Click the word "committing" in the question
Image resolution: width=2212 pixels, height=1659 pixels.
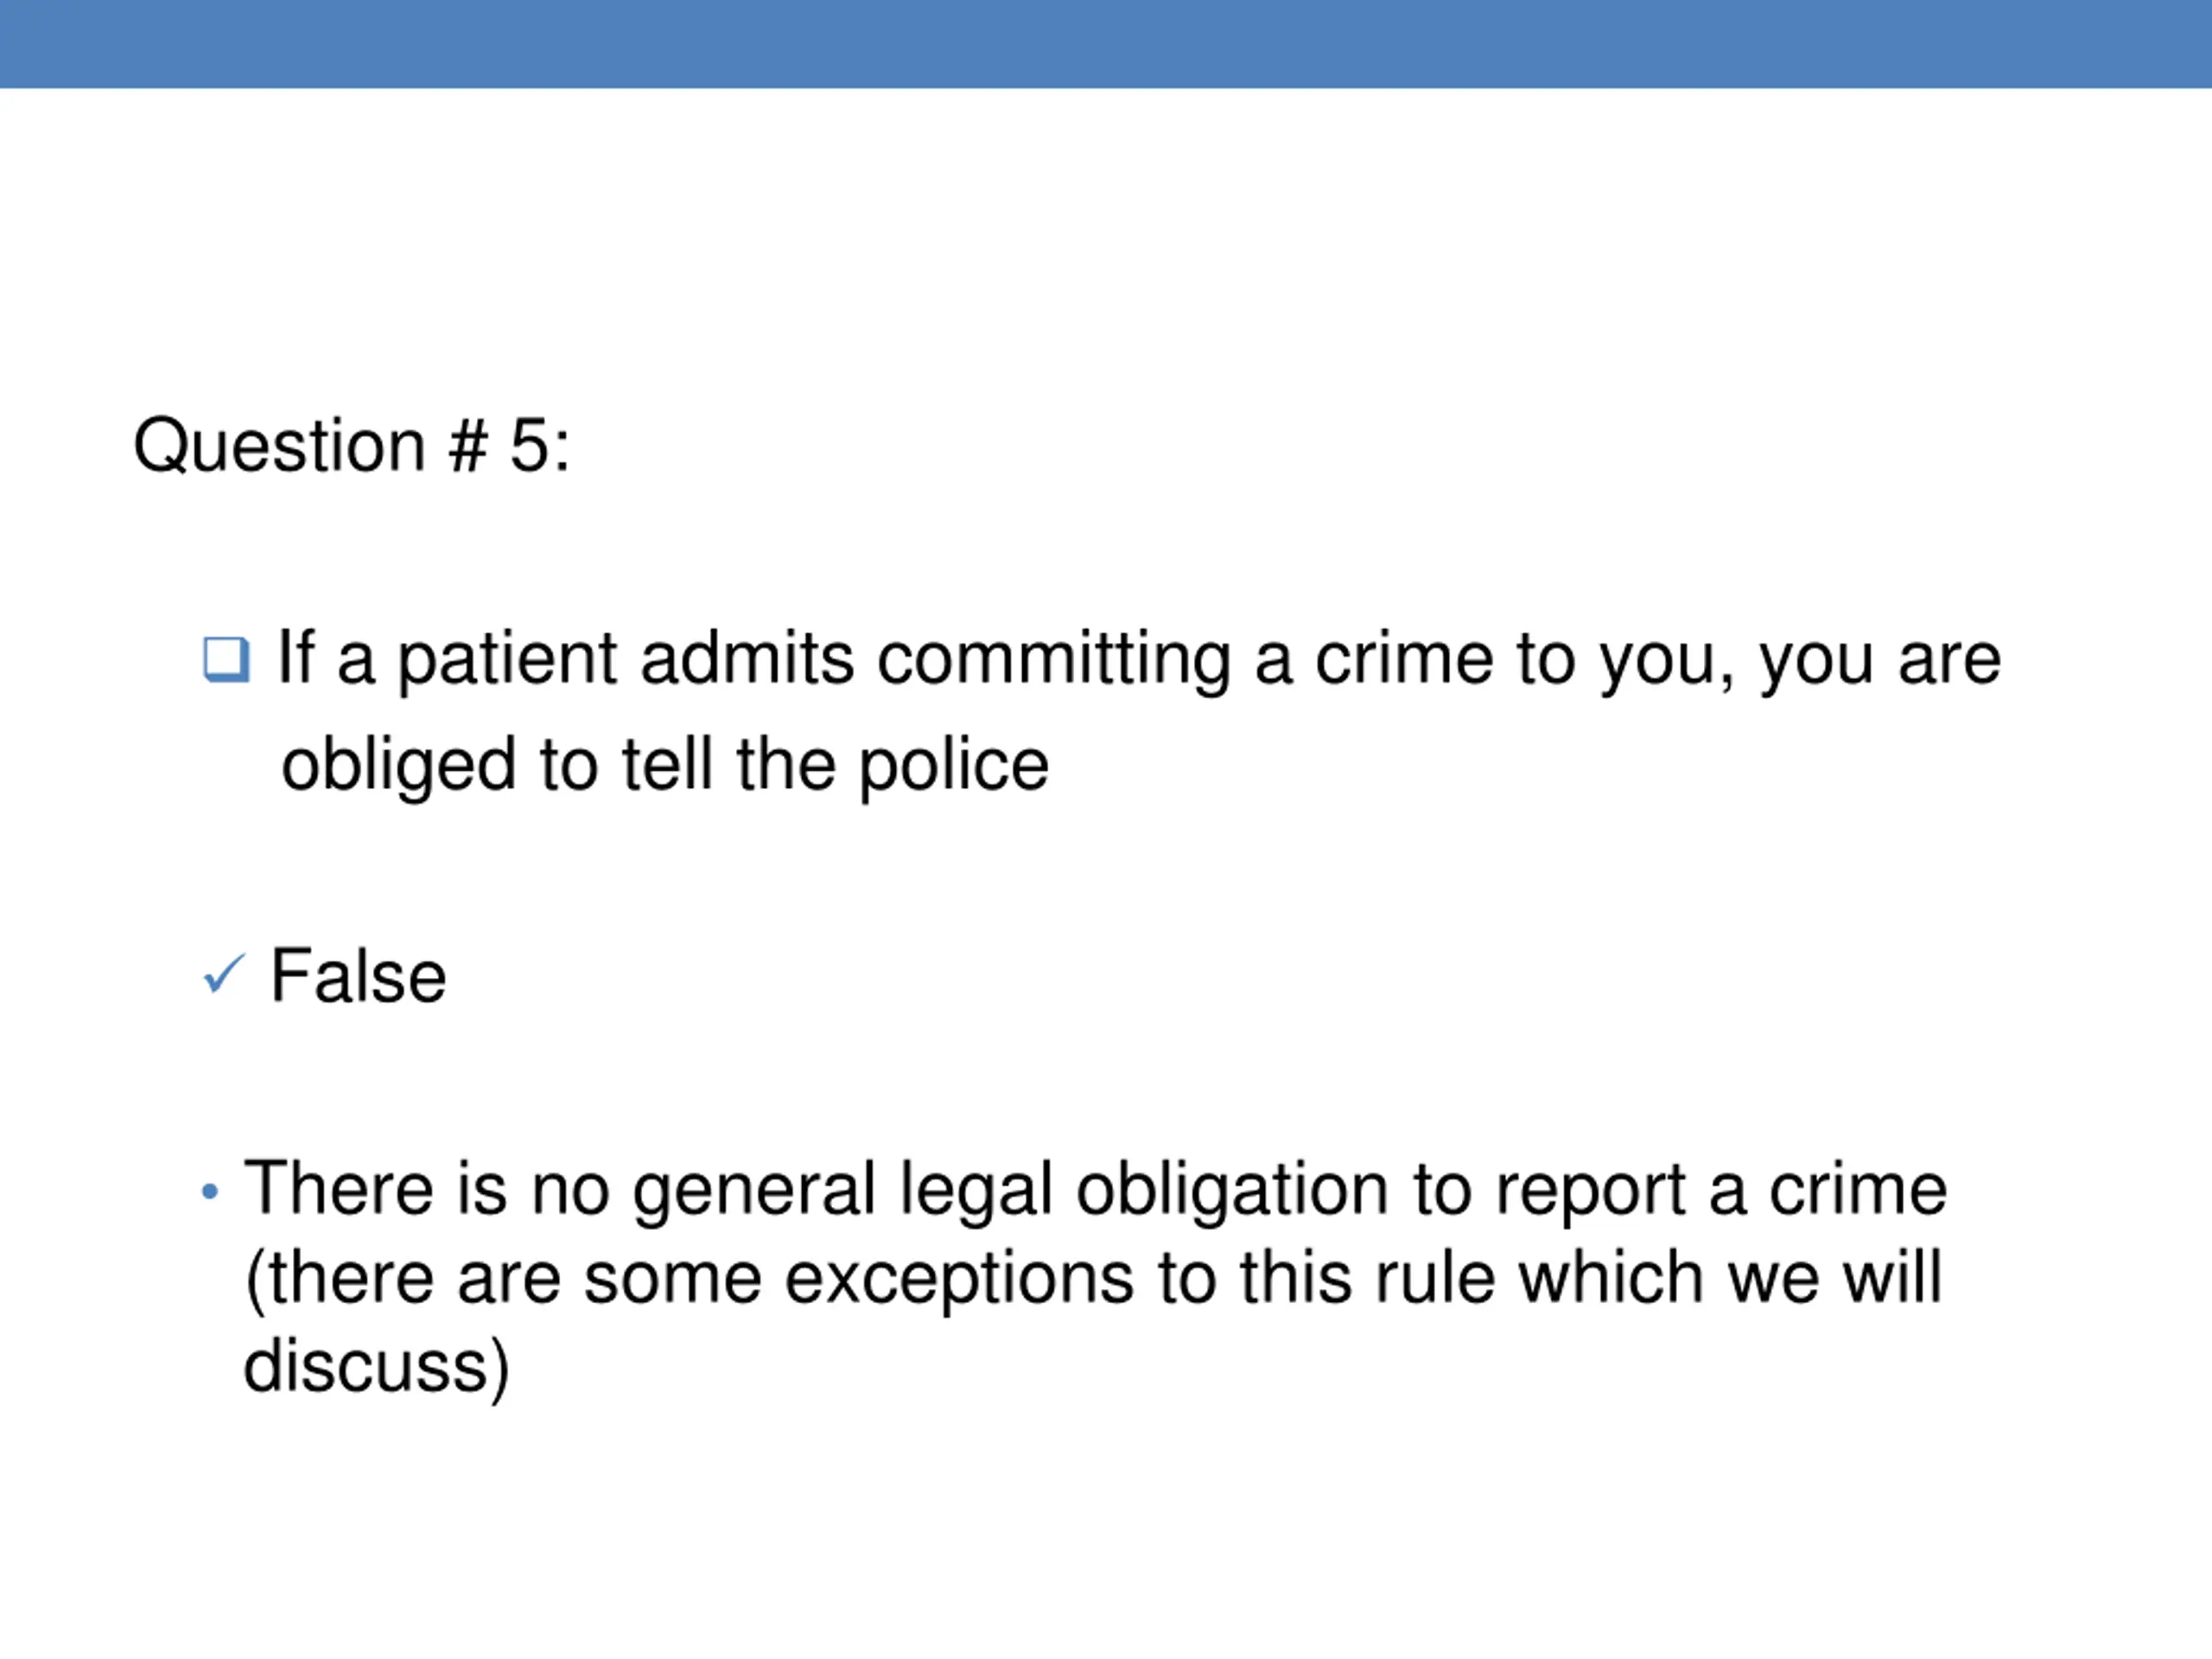pos(1053,659)
